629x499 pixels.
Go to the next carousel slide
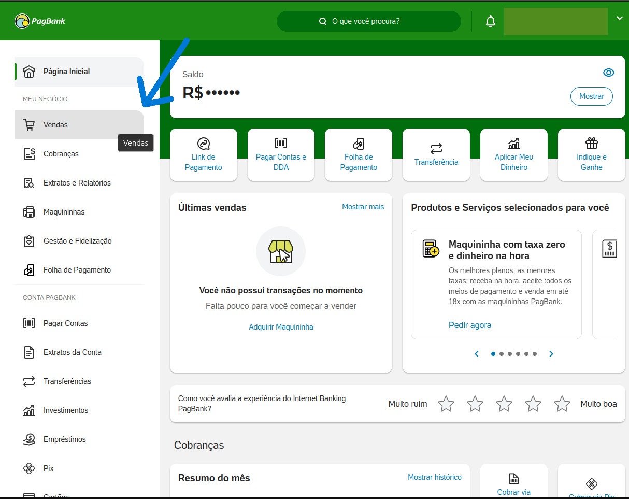(x=551, y=354)
